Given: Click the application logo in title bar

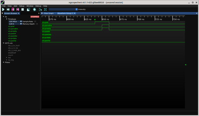Looking at the screenshot, I should [3, 3].
